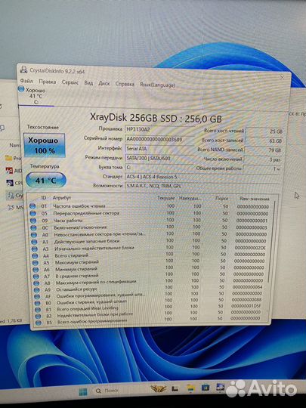Click the ID column header
The image size is (306, 408).
point(44,198)
